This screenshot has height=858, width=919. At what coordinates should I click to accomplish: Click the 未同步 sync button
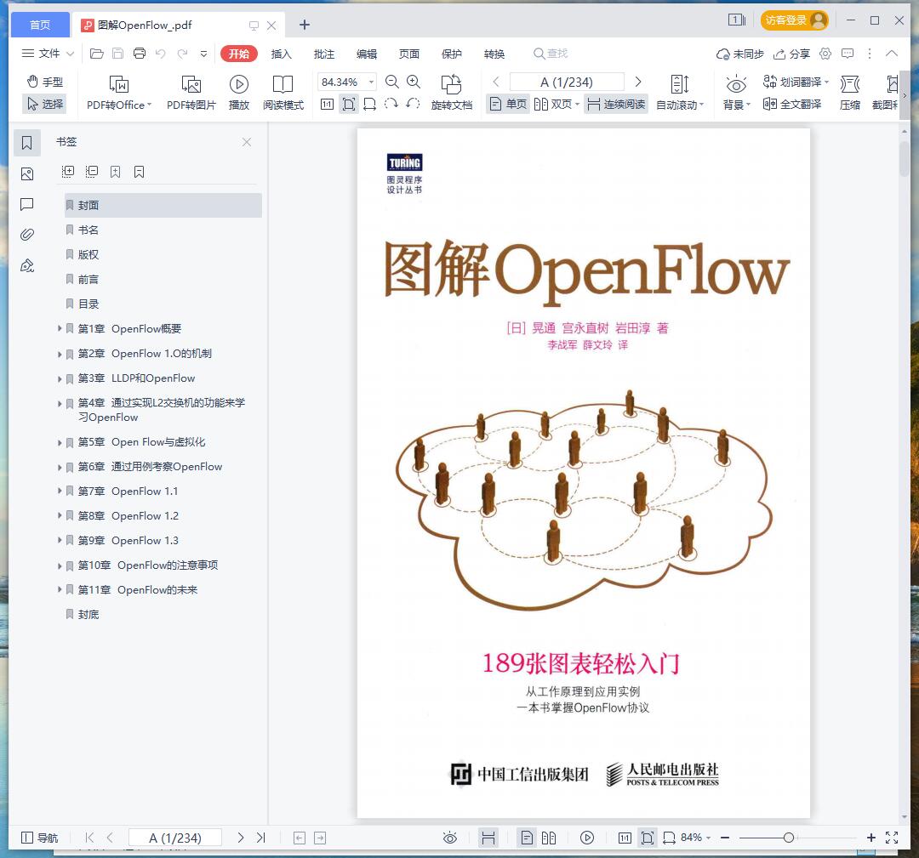(740, 54)
